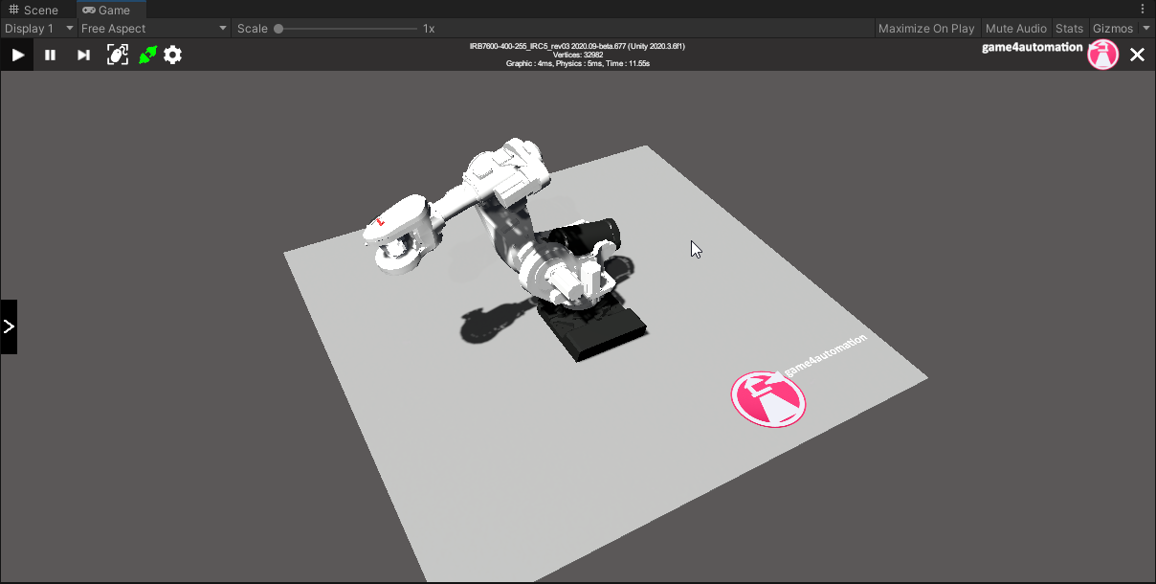Viewport: 1156px width, 584px height.
Task: Click the game4automation floor logo
Action: coord(768,398)
